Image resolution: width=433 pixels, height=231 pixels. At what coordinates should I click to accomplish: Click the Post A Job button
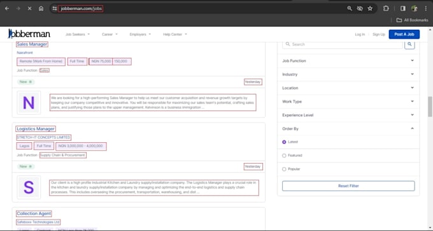coord(404,34)
